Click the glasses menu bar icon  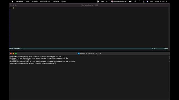[103, 1]
